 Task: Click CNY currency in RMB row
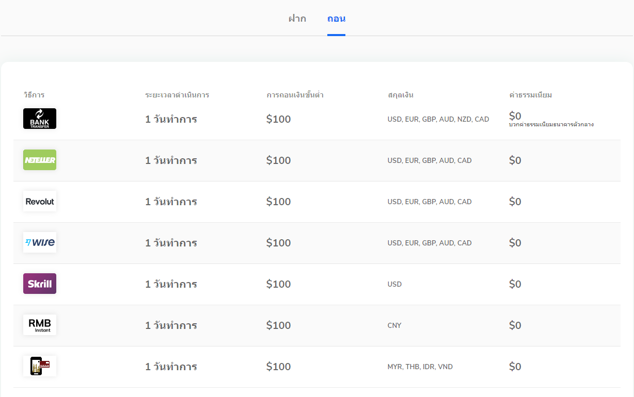click(394, 325)
